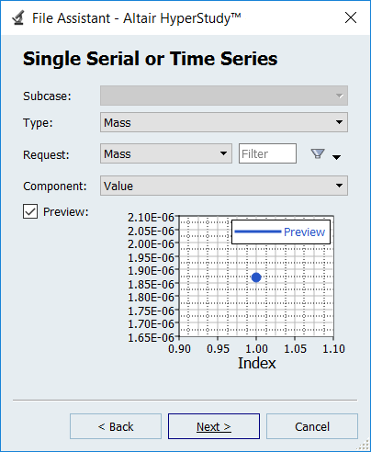Click the disabled Subcase dropdown
This screenshot has height=452, width=371.
point(224,96)
